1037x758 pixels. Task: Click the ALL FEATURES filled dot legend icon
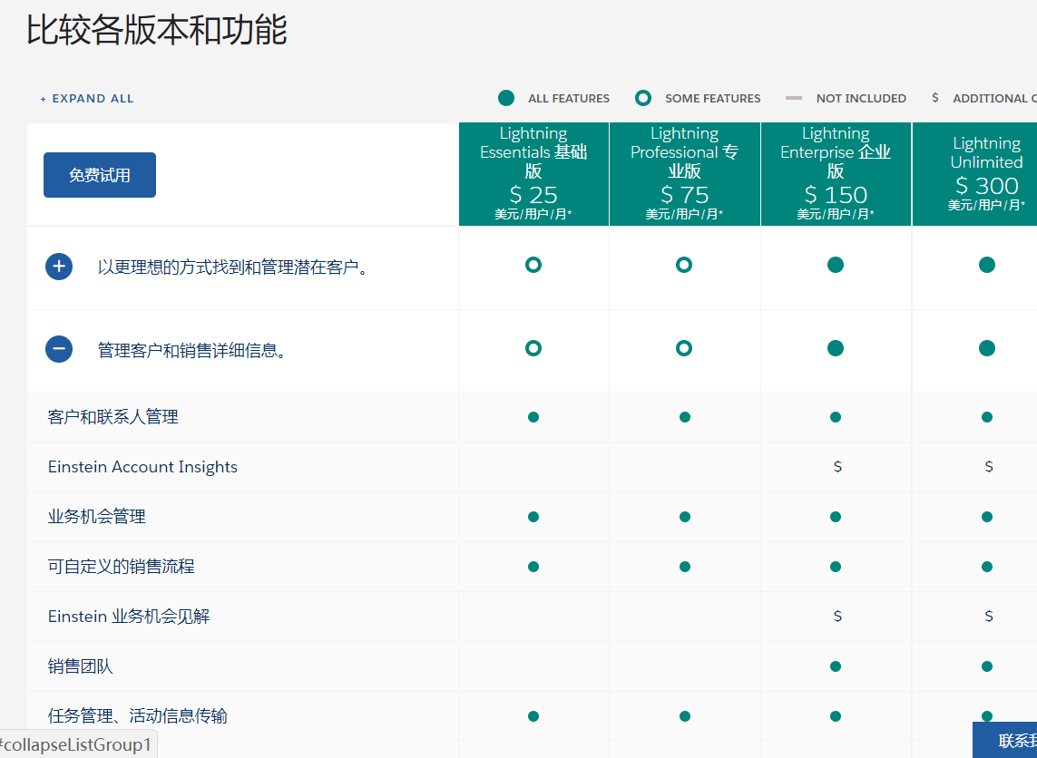[508, 97]
